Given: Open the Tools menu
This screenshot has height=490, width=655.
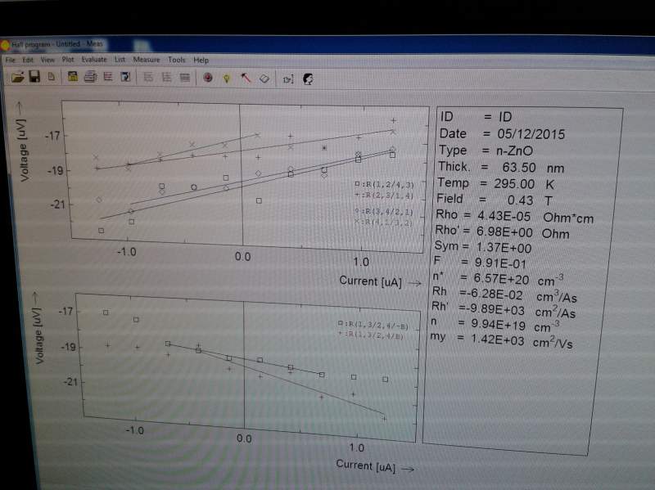Looking at the screenshot, I should tap(177, 60).
